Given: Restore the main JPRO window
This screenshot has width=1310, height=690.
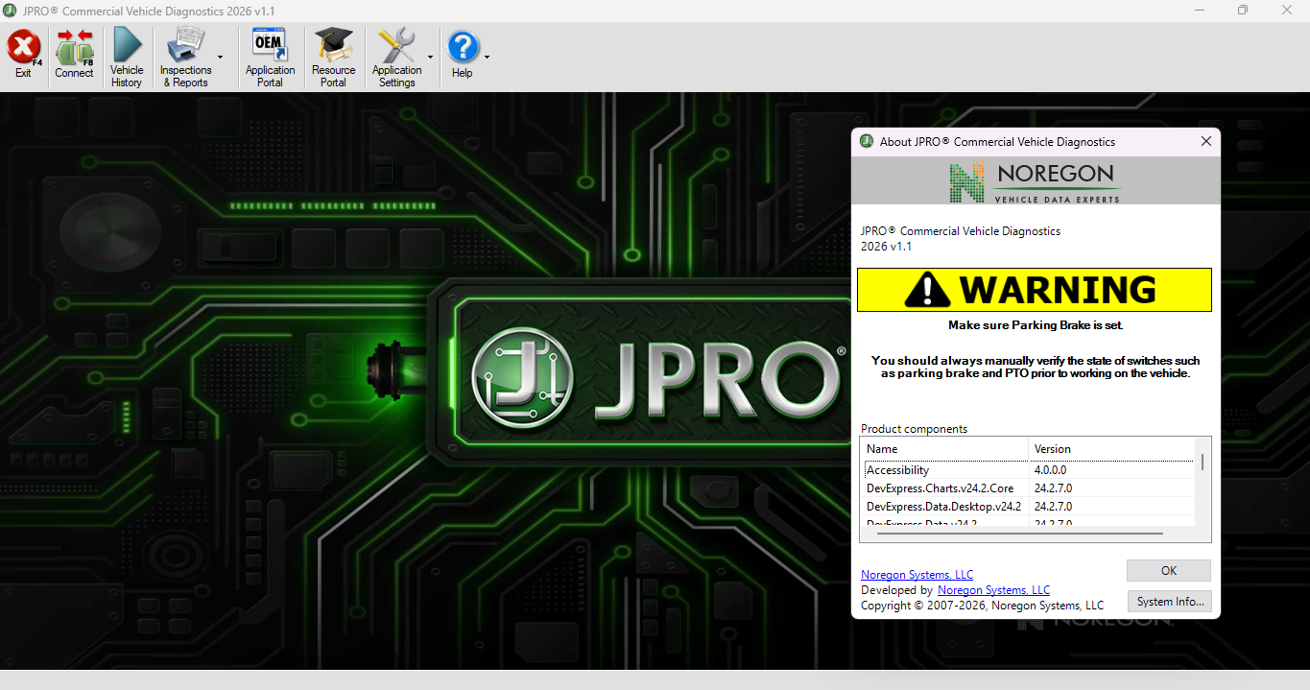Looking at the screenshot, I should (x=1243, y=11).
